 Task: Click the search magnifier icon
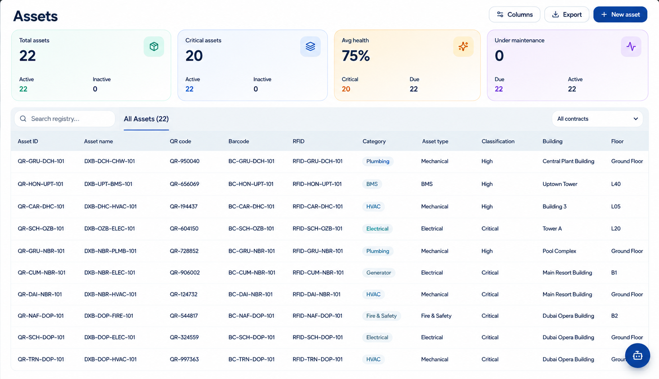tap(23, 119)
